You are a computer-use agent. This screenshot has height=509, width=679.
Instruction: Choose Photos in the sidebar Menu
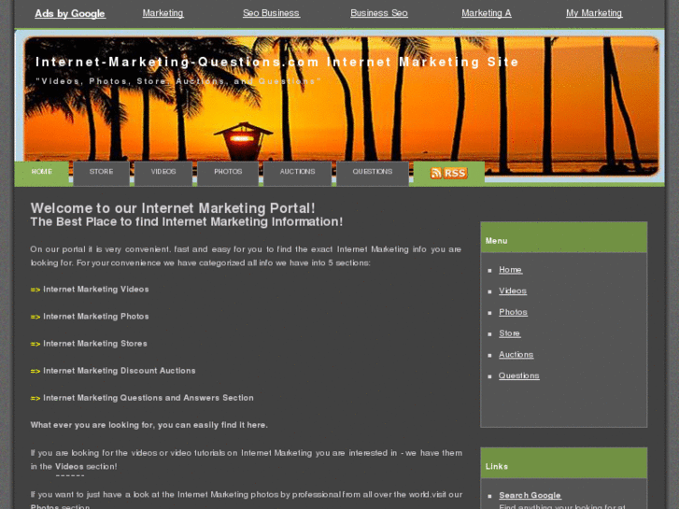(x=513, y=312)
